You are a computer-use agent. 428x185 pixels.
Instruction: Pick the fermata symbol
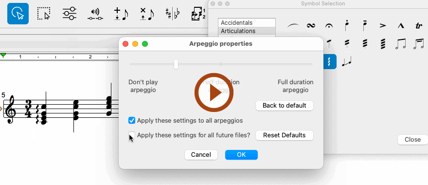(x=329, y=26)
